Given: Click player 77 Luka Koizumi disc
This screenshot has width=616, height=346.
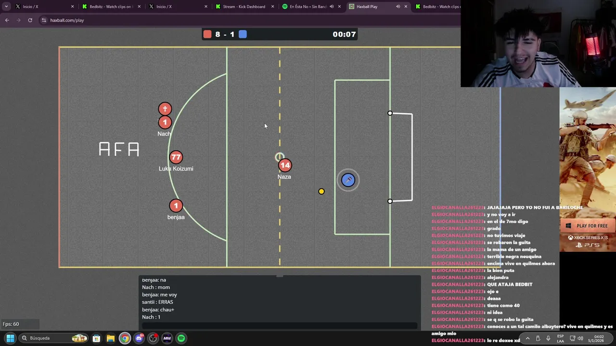Looking at the screenshot, I should [x=176, y=157].
